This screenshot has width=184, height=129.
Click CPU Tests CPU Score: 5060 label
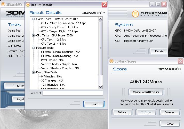(54, 35)
